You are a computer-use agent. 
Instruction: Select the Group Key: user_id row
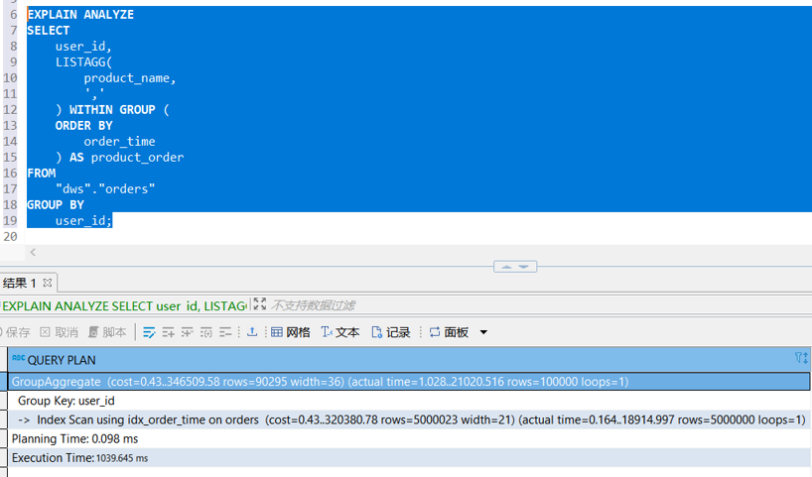tap(67, 401)
